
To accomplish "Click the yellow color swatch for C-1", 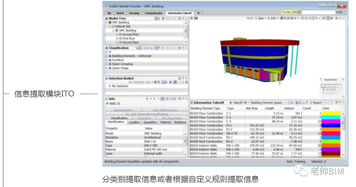I will pyautogui.click(x=331, y=113).
